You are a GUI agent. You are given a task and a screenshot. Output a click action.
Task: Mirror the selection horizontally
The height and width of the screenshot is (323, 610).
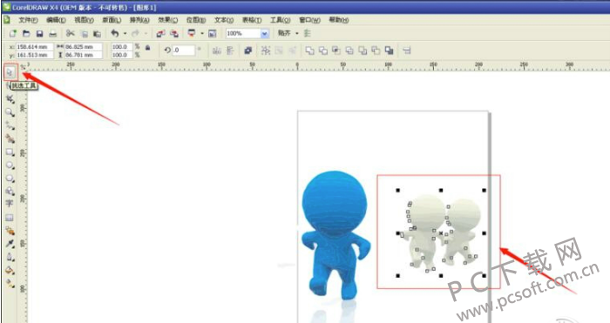point(217,50)
